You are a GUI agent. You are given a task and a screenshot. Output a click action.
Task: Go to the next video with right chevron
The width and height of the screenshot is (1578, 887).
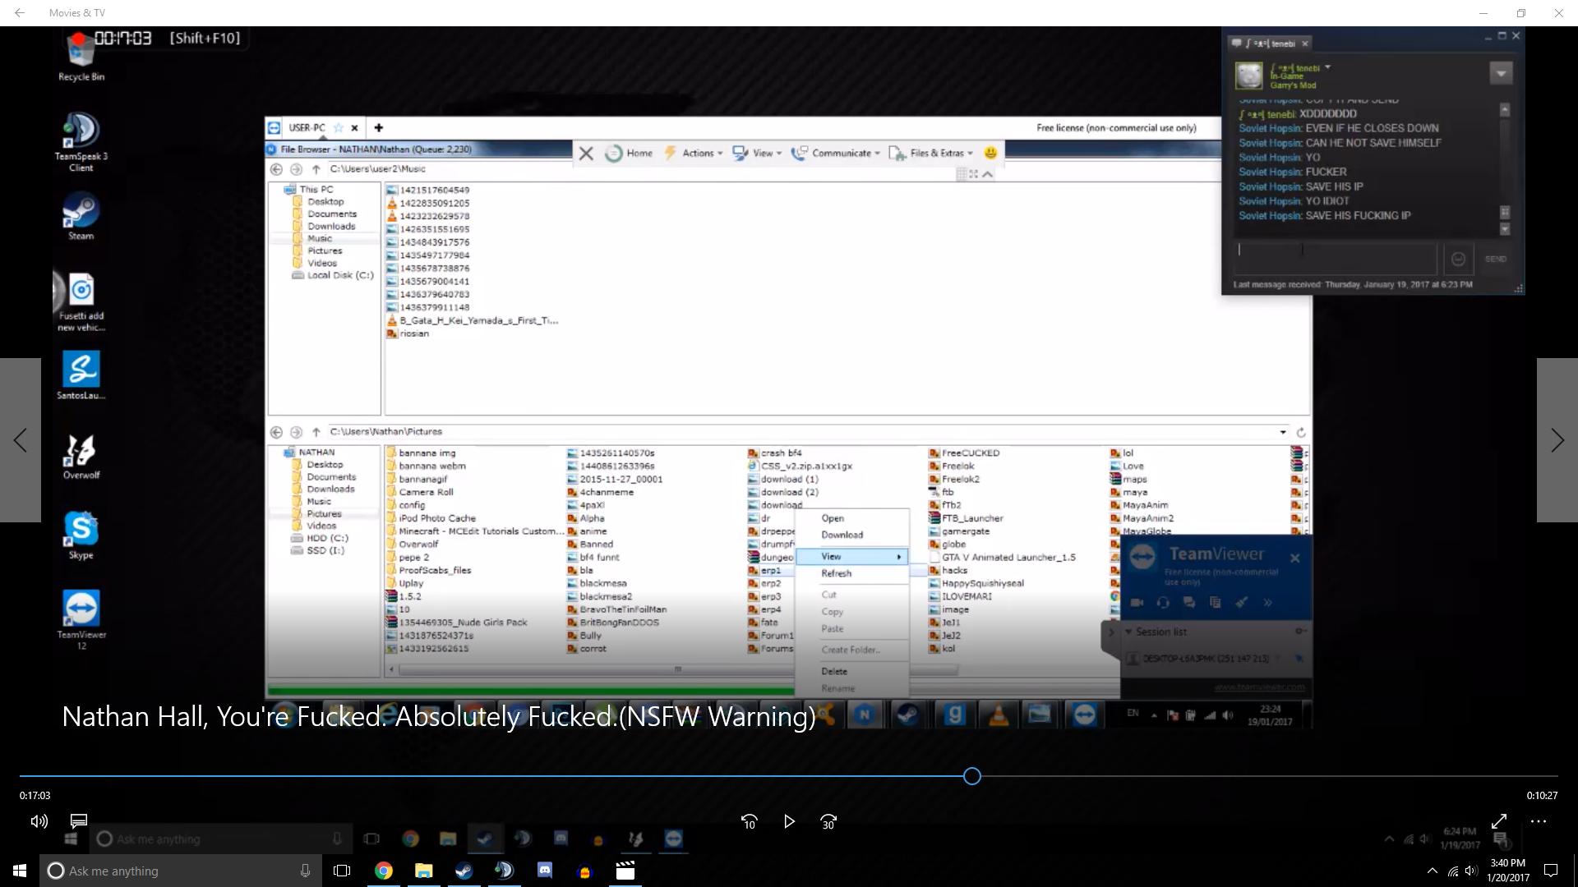[x=1557, y=440]
